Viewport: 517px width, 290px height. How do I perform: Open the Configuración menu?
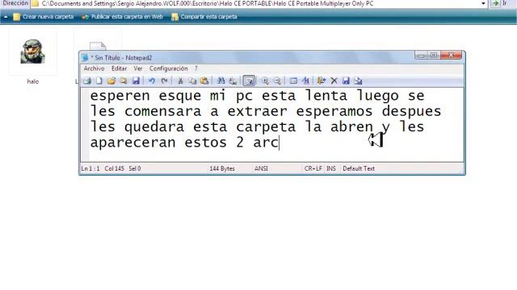[x=168, y=68]
